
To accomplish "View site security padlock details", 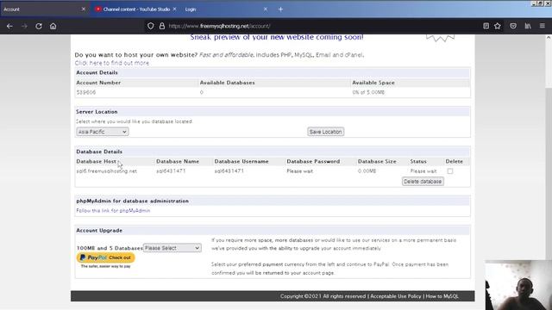I will pos(162,26).
